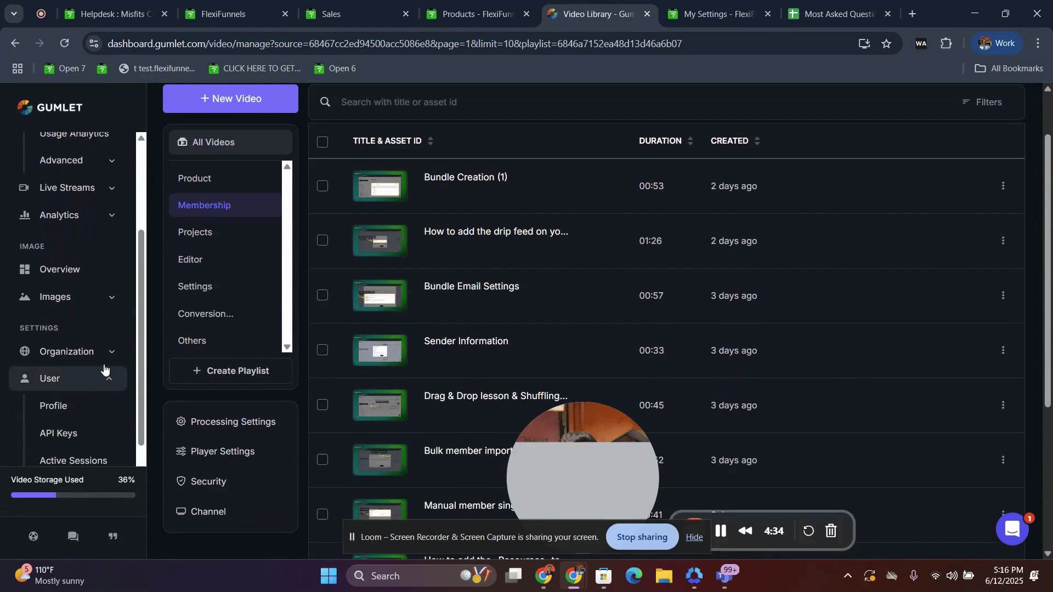Click the Loom delete recording trash icon
The height and width of the screenshot is (592, 1053).
[x=831, y=531]
